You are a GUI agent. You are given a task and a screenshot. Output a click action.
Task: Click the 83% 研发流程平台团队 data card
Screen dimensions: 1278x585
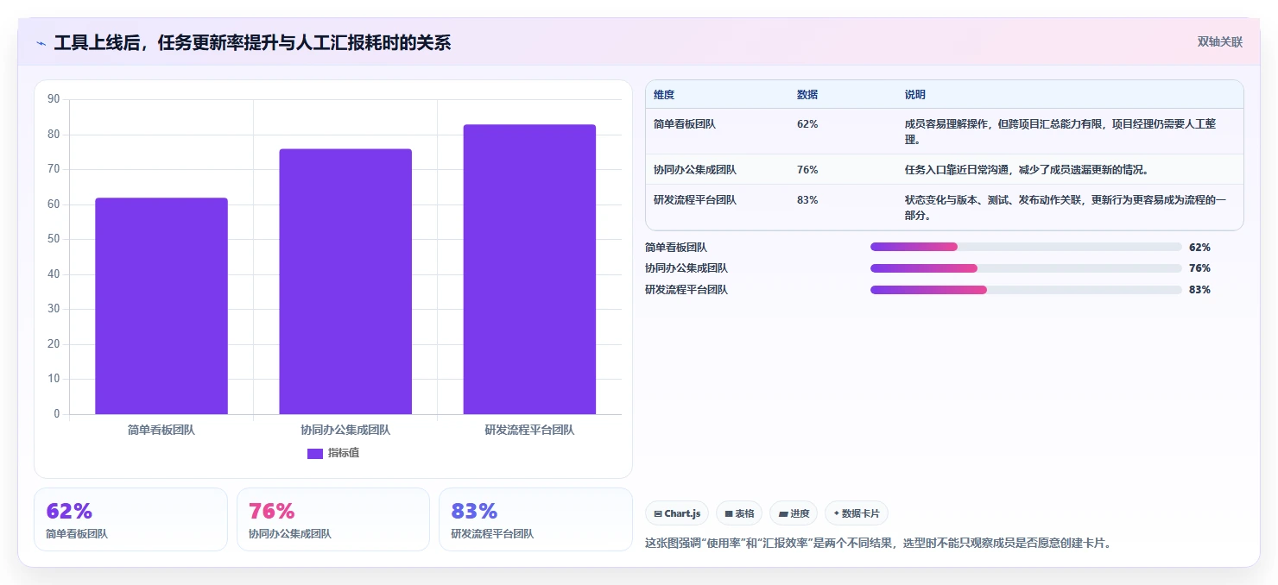pos(535,519)
